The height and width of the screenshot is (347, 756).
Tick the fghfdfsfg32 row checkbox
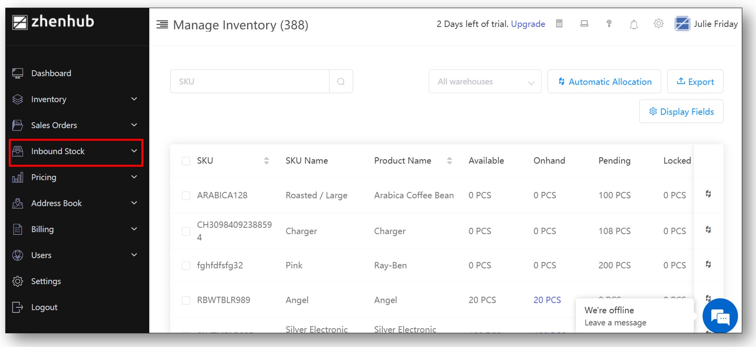click(186, 266)
